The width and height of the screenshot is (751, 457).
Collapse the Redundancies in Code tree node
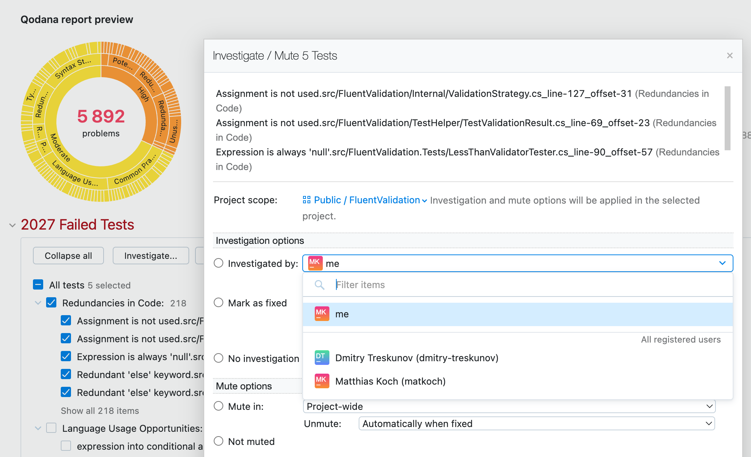pos(38,303)
